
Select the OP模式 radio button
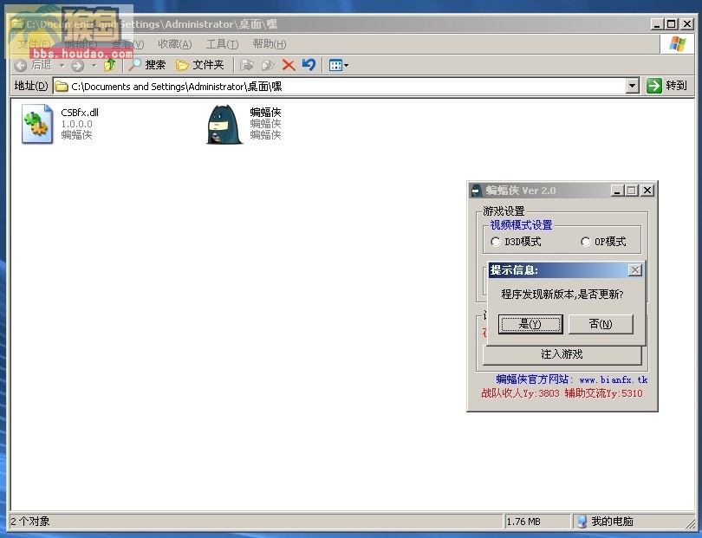point(585,242)
